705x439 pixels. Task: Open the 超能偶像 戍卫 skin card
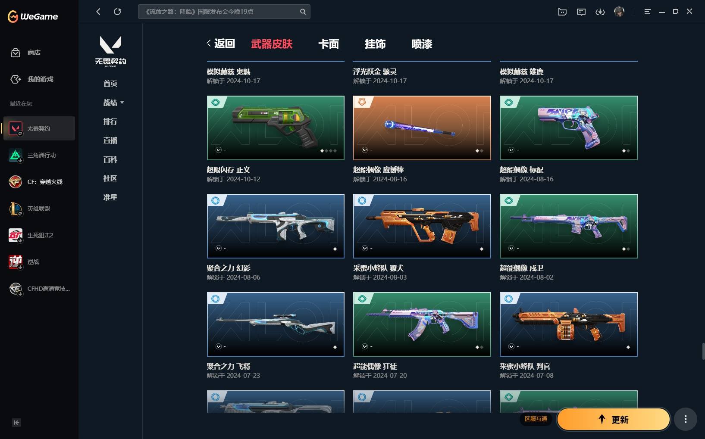(569, 226)
